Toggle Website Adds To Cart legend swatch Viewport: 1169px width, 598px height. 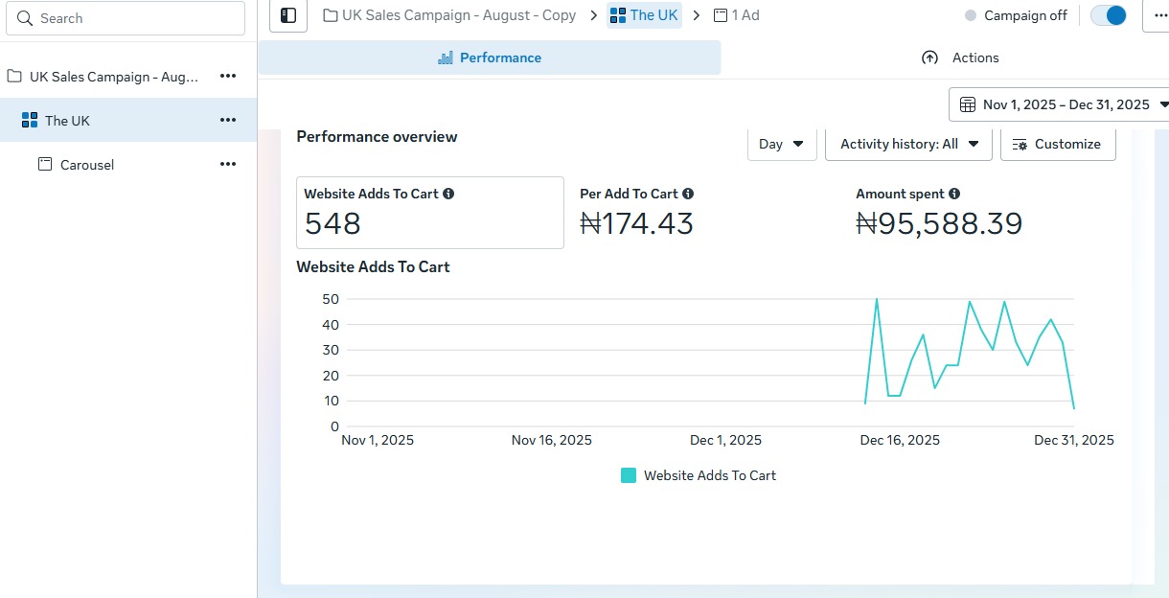pyautogui.click(x=629, y=475)
